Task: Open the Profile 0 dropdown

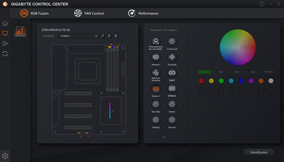Action: (x=78, y=36)
